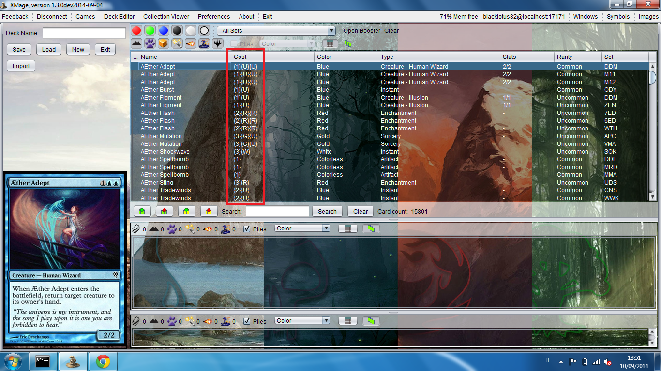Image resolution: width=661 pixels, height=371 pixels.
Task: Sort the table by the Rarity column
Action: pos(578,57)
